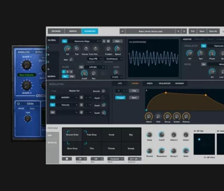Select the ADVANCED tab
Image resolution: width=224 pixels, height=191 pixels.
[x=90, y=31]
